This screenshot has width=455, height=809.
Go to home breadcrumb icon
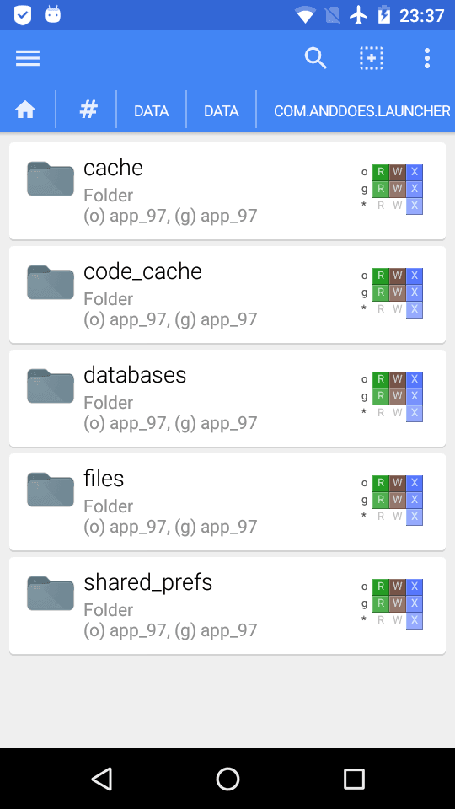[25, 110]
